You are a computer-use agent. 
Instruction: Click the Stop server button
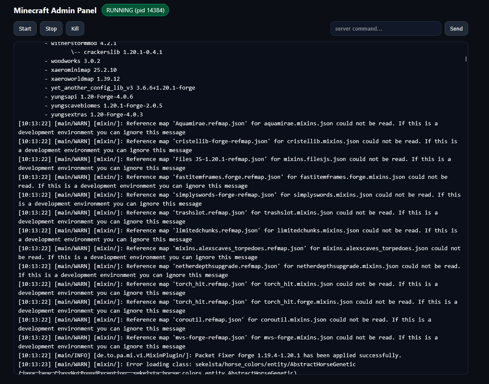pos(51,28)
